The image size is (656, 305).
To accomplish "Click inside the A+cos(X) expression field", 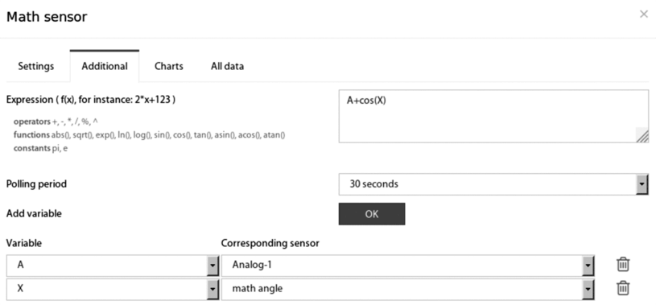I will 493,117.
